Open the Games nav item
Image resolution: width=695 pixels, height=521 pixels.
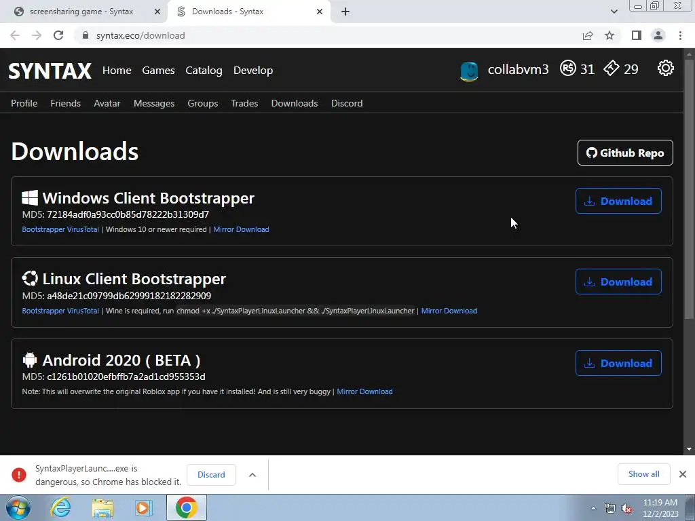pos(158,71)
